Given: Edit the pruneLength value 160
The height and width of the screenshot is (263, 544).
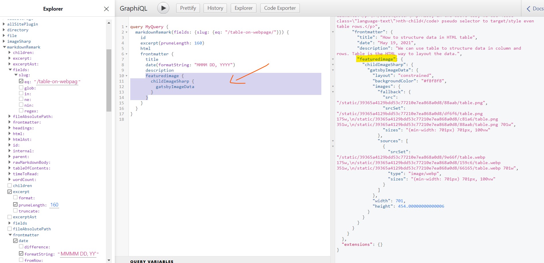Looking at the screenshot, I should click(x=54, y=205).
